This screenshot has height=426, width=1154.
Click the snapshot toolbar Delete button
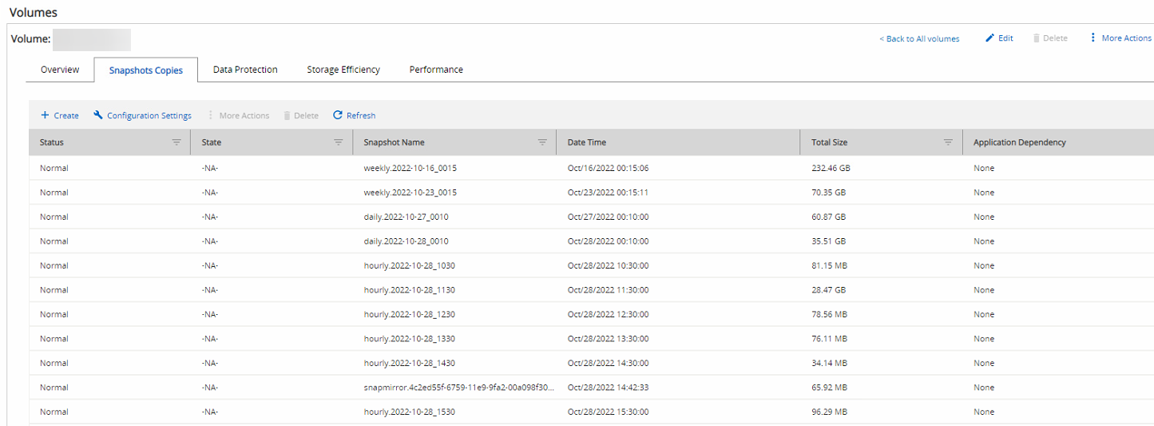(x=301, y=116)
